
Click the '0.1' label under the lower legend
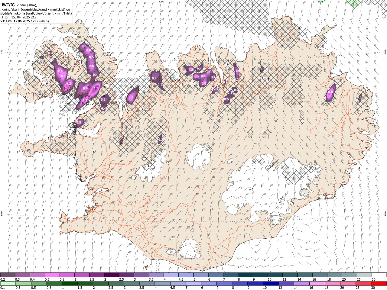pyautogui.click(x=2, y=288)
